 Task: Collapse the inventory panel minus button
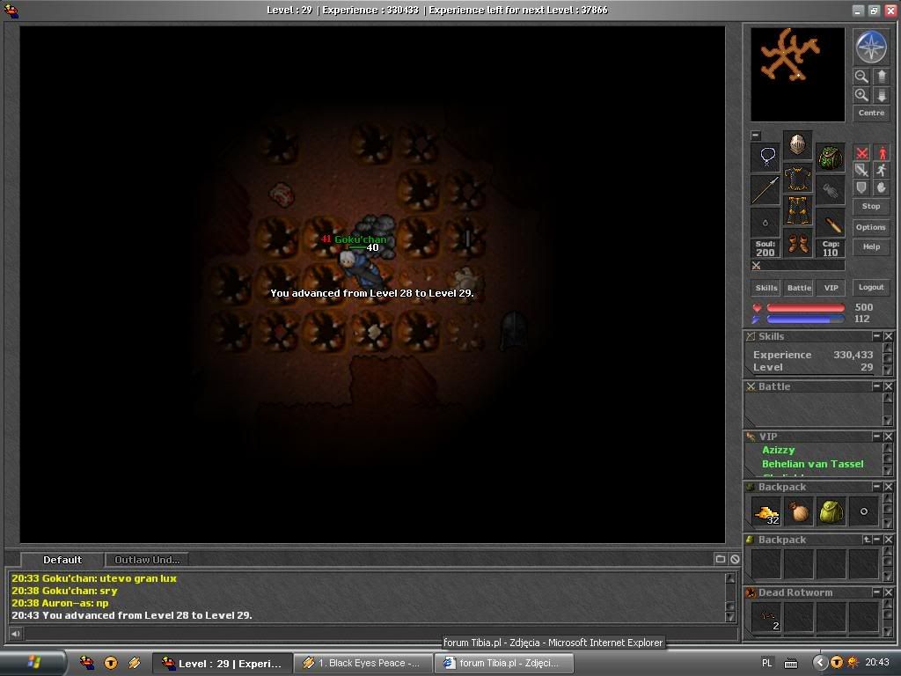tap(756, 136)
